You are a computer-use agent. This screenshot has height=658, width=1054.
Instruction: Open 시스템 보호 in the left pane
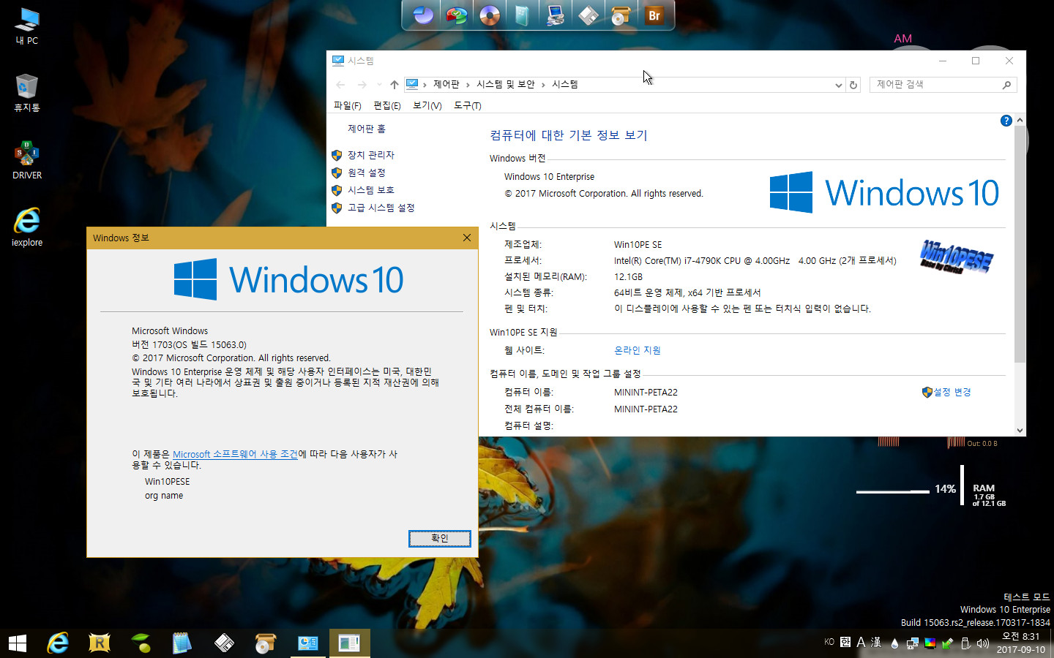[370, 190]
